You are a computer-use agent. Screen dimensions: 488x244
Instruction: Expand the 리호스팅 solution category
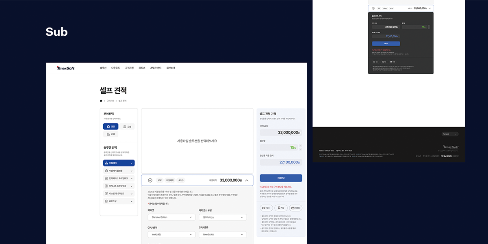pos(119,201)
